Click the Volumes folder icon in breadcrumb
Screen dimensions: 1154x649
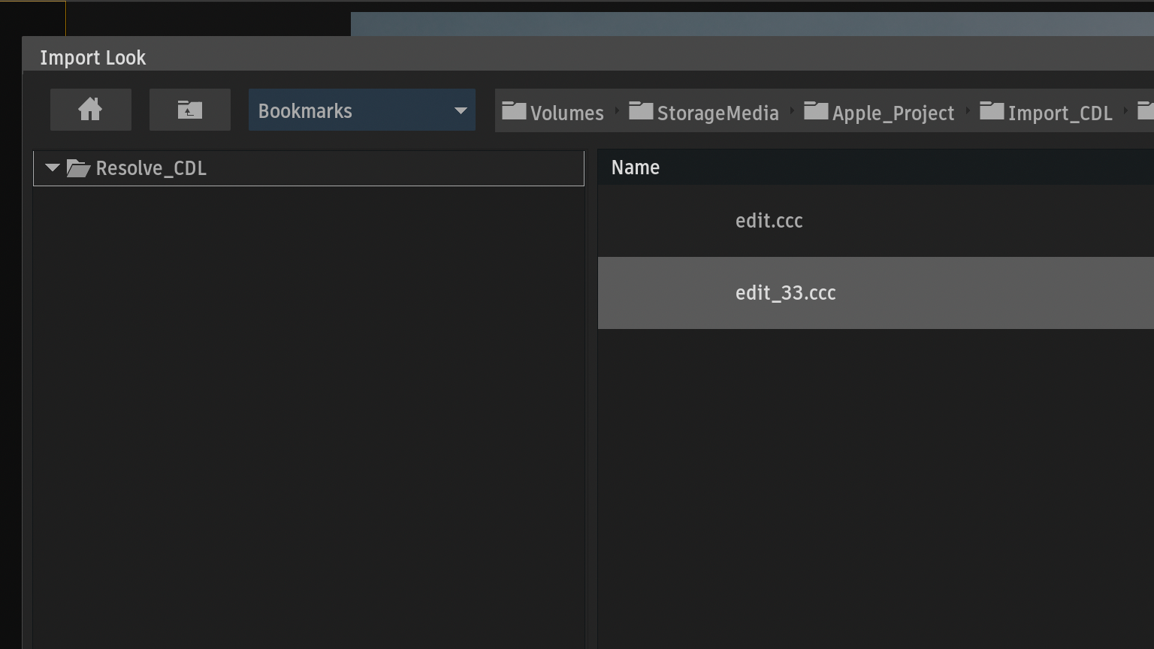pos(514,112)
